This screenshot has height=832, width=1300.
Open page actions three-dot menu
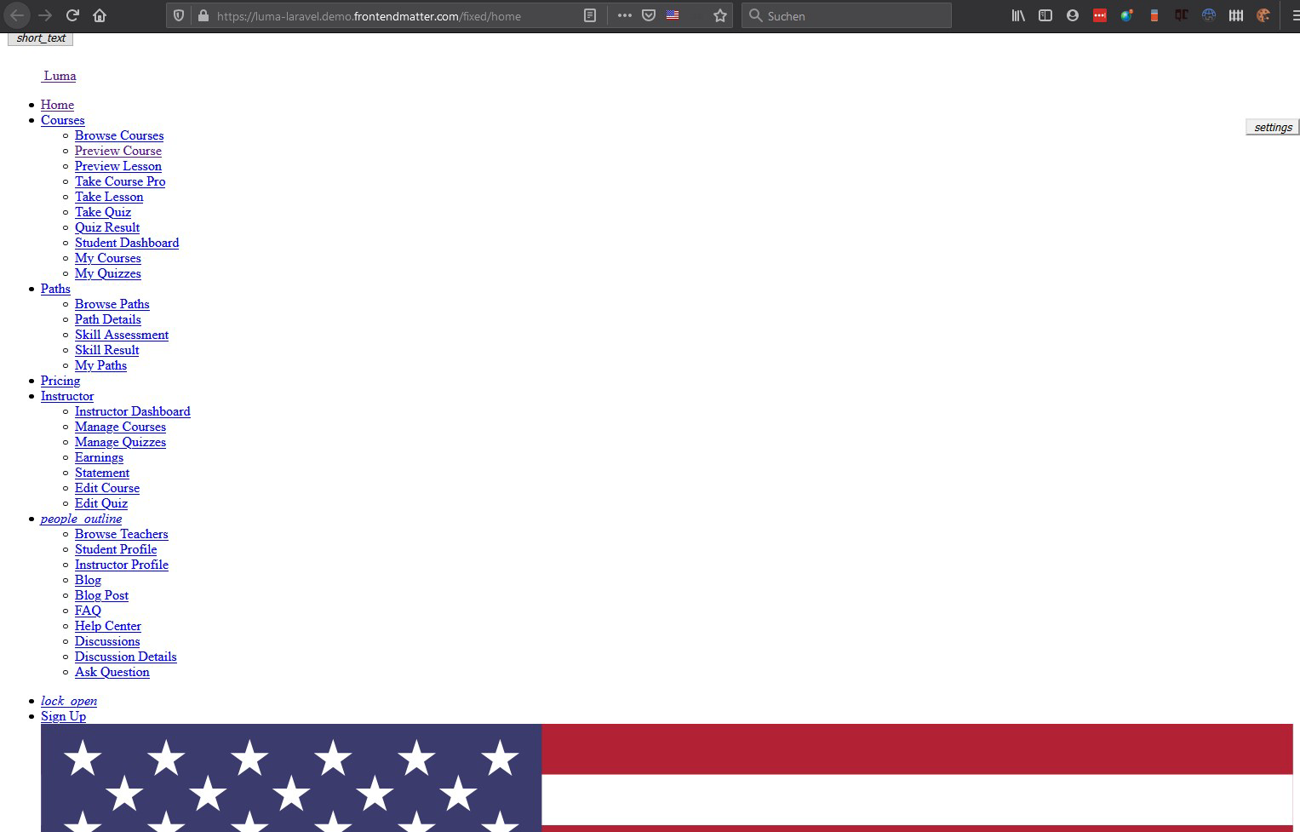coord(625,15)
